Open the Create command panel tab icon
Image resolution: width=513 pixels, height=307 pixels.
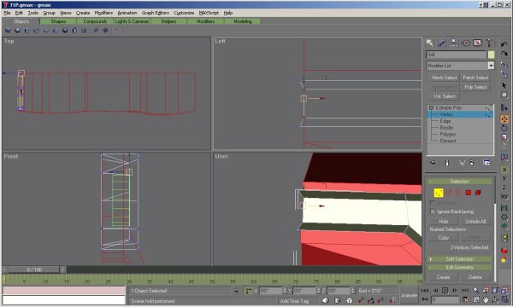click(x=429, y=43)
